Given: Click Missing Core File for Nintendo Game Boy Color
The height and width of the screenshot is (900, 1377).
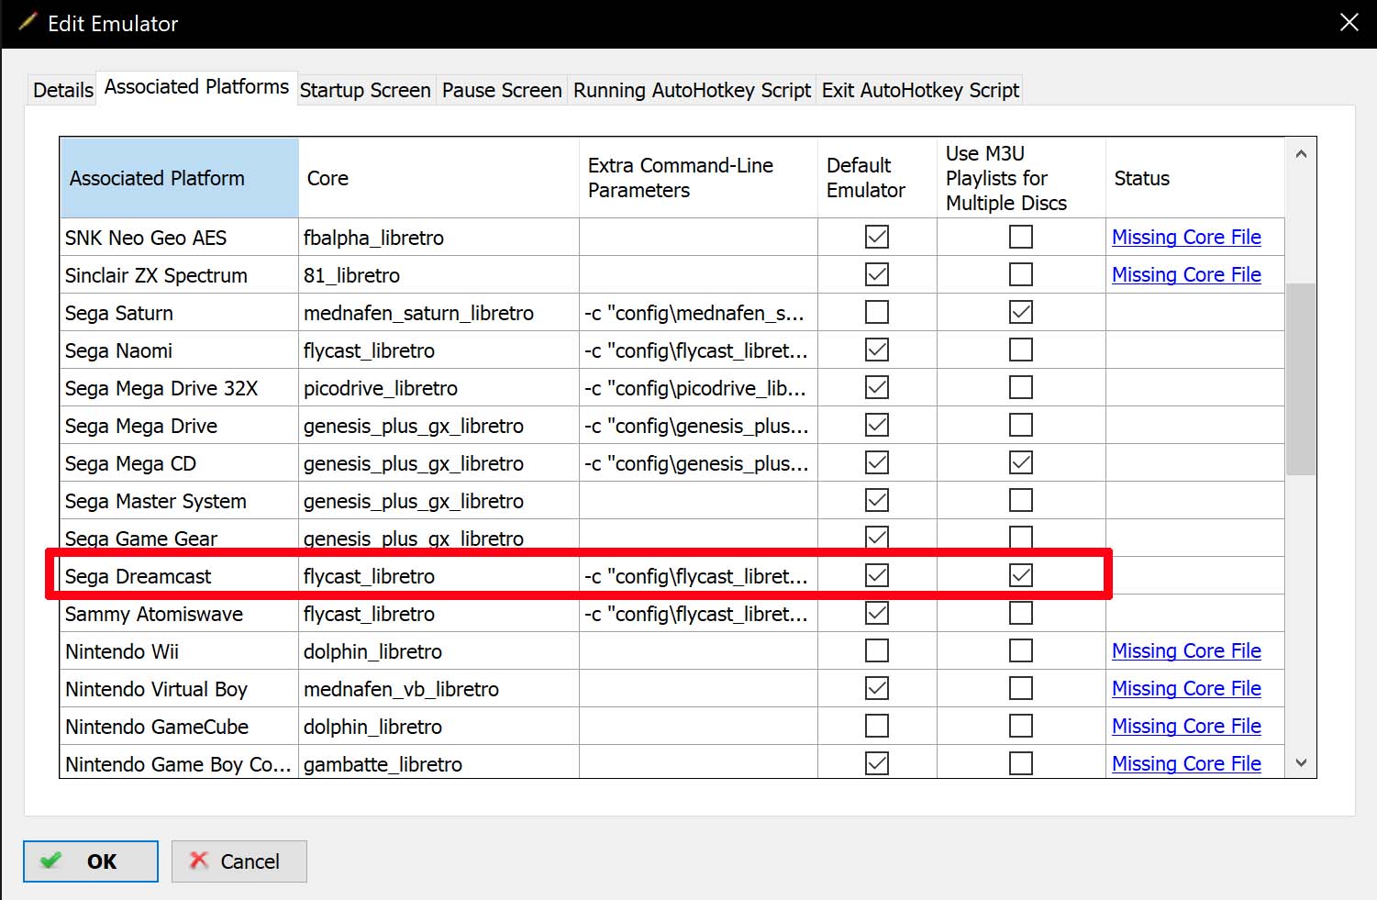Looking at the screenshot, I should pos(1186,763).
